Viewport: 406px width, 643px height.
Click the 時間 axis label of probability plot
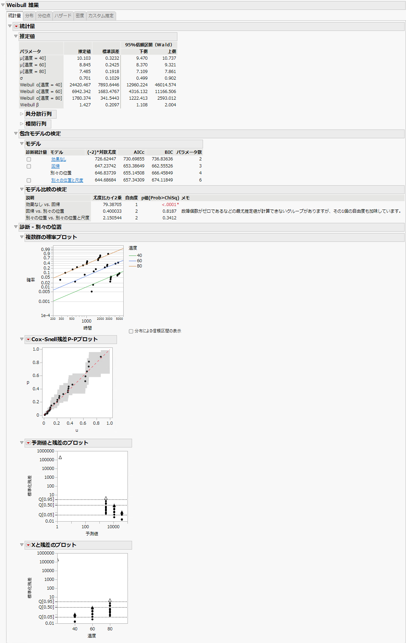[x=88, y=328]
